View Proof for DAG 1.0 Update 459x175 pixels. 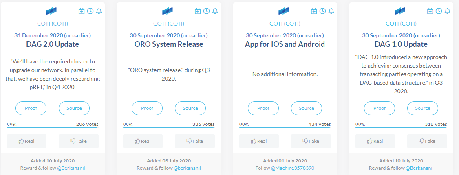(380, 108)
